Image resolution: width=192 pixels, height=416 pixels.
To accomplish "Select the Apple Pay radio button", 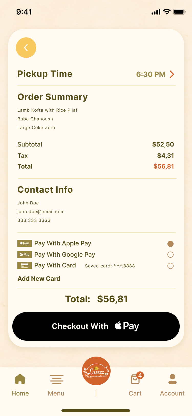I will [170, 244].
